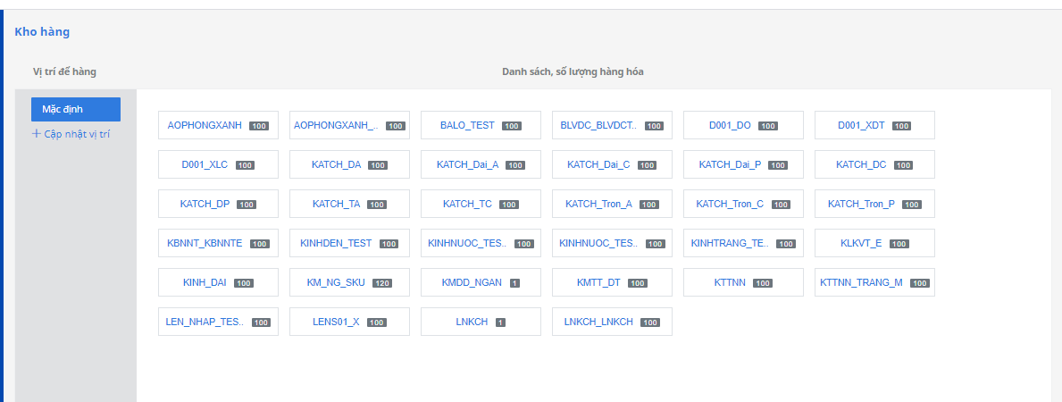The height and width of the screenshot is (402, 1062).
Task: Open the KATCH_DA product card
Action: pyautogui.click(x=336, y=164)
